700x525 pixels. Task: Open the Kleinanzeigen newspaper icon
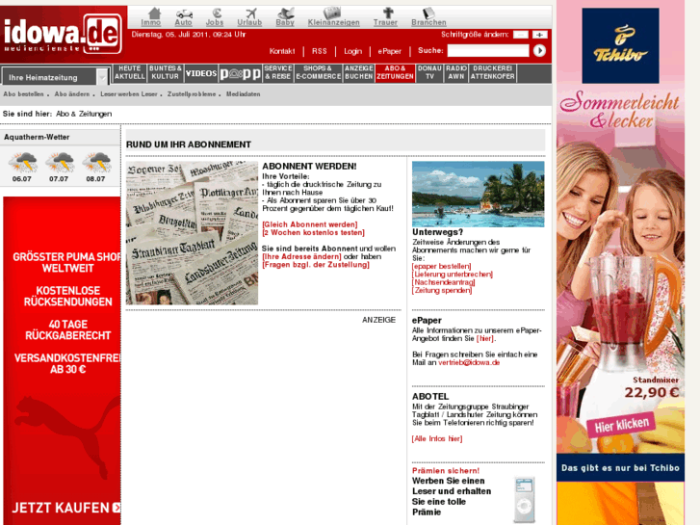click(x=331, y=13)
